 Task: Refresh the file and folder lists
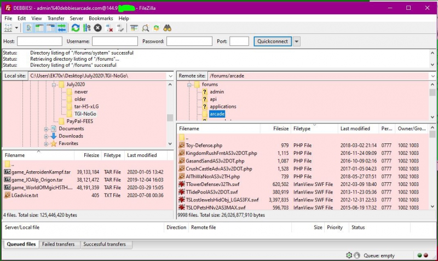76,28
